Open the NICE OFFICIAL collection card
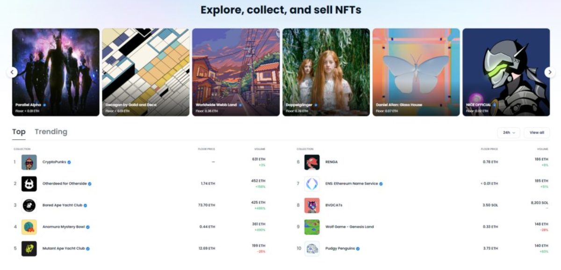The width and height of the screenshot is (561, 270). (506, 72)
